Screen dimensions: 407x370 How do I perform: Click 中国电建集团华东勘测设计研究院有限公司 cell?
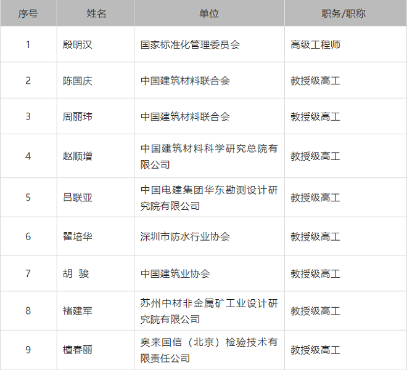point(209,198)
